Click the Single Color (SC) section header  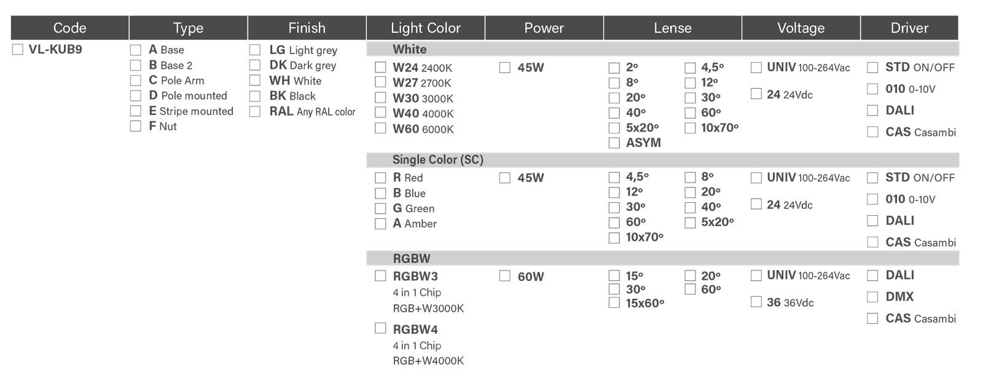(437, 160)
